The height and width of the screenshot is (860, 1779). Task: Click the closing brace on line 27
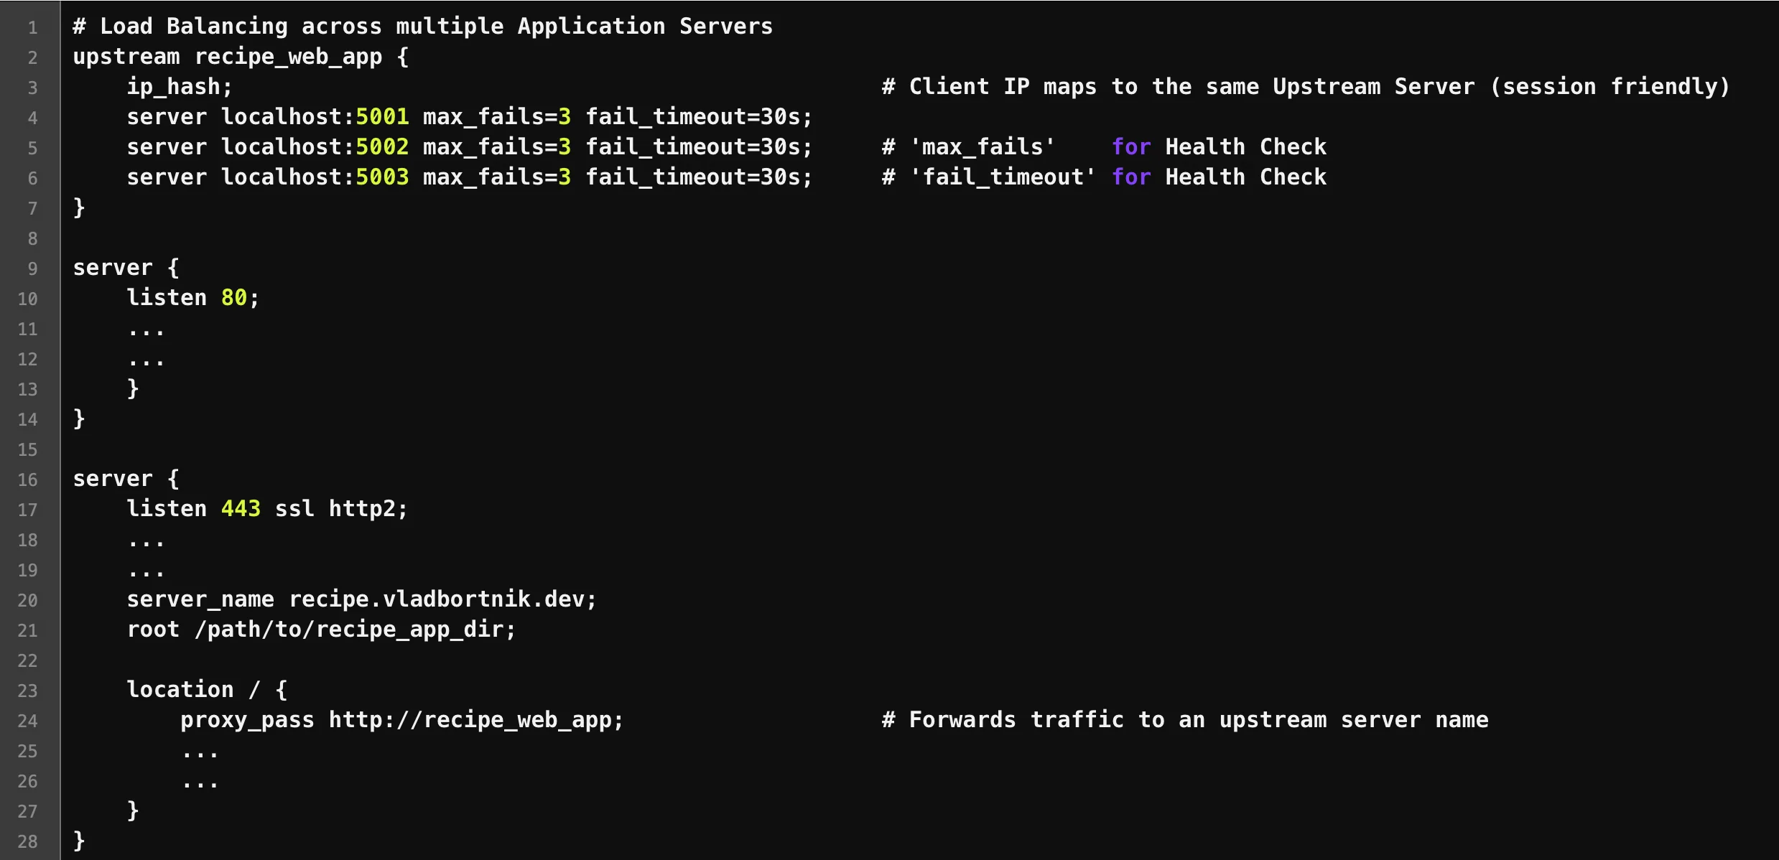[x=133, y=810]
